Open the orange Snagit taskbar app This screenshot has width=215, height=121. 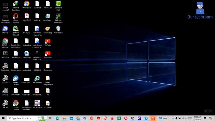point(153,118)
